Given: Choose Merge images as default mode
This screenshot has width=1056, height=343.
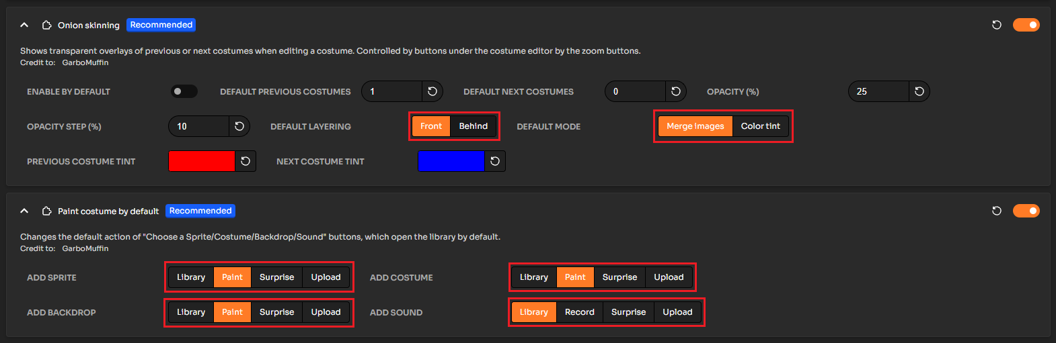Looking at the screenshot, I should (x=695, y=126).
